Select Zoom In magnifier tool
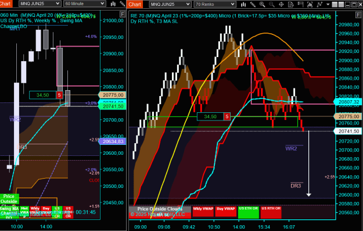 (263, 4)
